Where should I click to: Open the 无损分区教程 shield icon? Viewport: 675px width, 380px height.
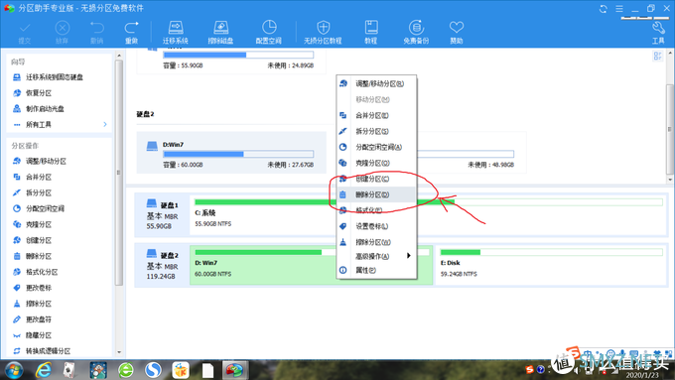pyautogui.click(x=323, y=33)
